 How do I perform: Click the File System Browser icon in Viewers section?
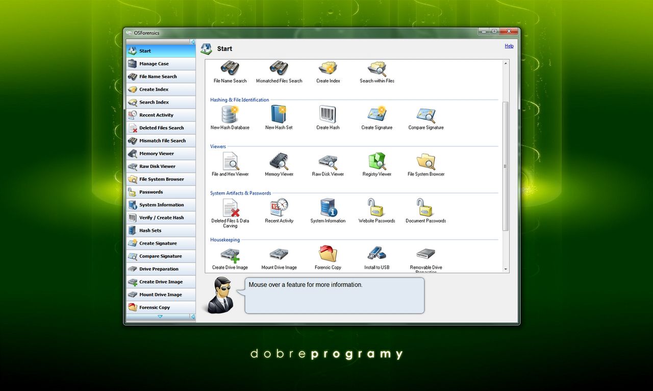pyautogui.click(x=426, y=161)
